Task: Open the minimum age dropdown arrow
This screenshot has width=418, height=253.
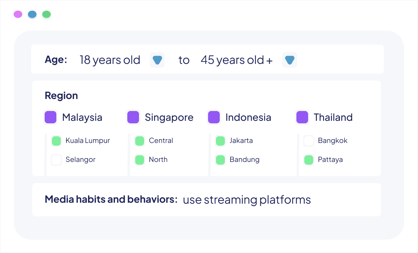Action: 157,60
